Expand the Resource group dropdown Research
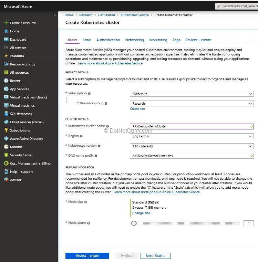This screenshot has height=262, width=258. pos(192,103)
